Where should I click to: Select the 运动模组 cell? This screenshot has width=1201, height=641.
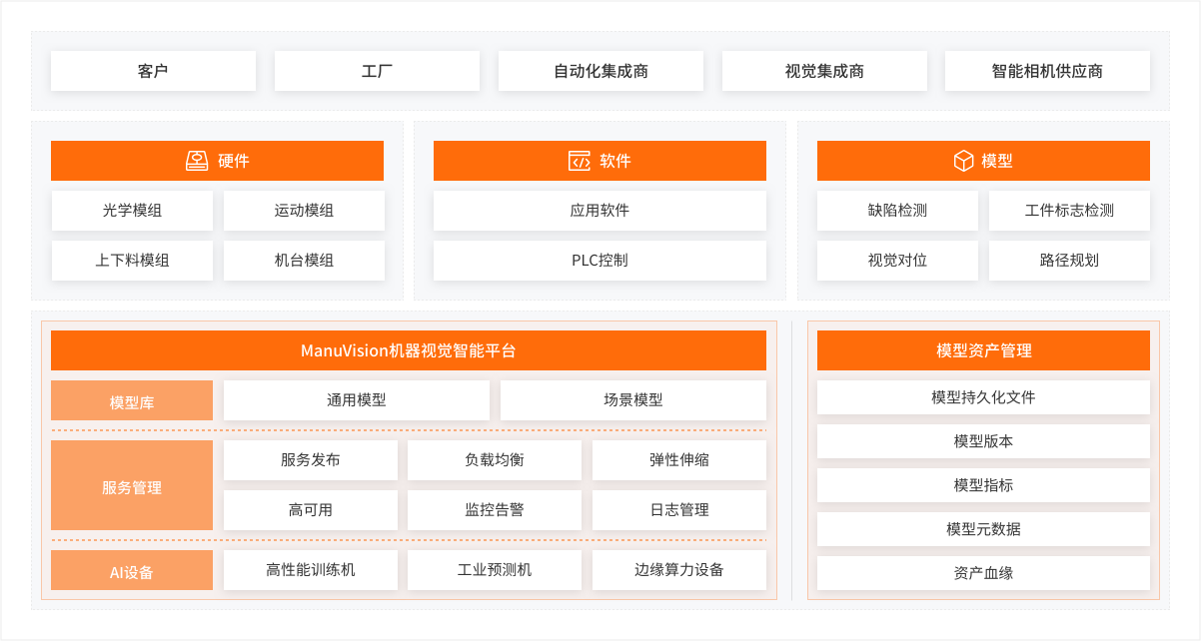304,211
